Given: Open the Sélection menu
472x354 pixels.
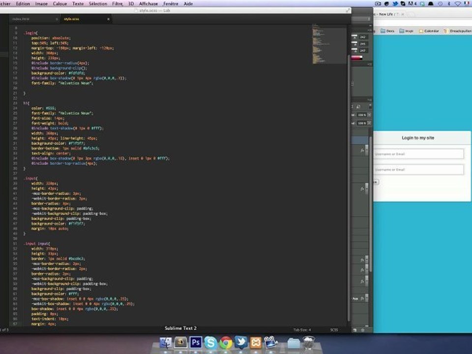Looking at the screenshot, I should tap(98, 3).
